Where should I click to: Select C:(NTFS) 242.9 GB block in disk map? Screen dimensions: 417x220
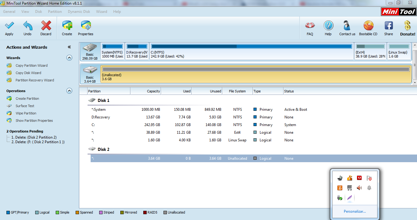point(251,51)
